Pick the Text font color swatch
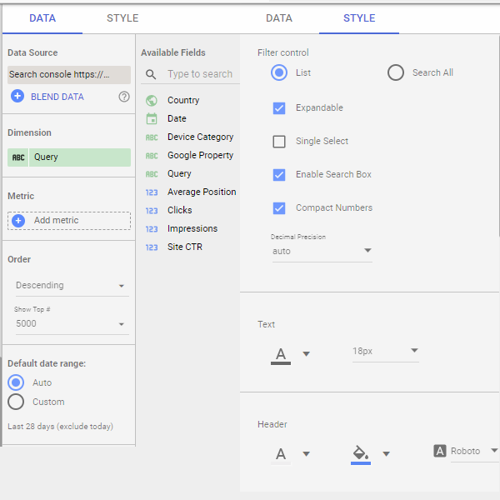Screen dimensions: 500x500 (x=281, y=356)
